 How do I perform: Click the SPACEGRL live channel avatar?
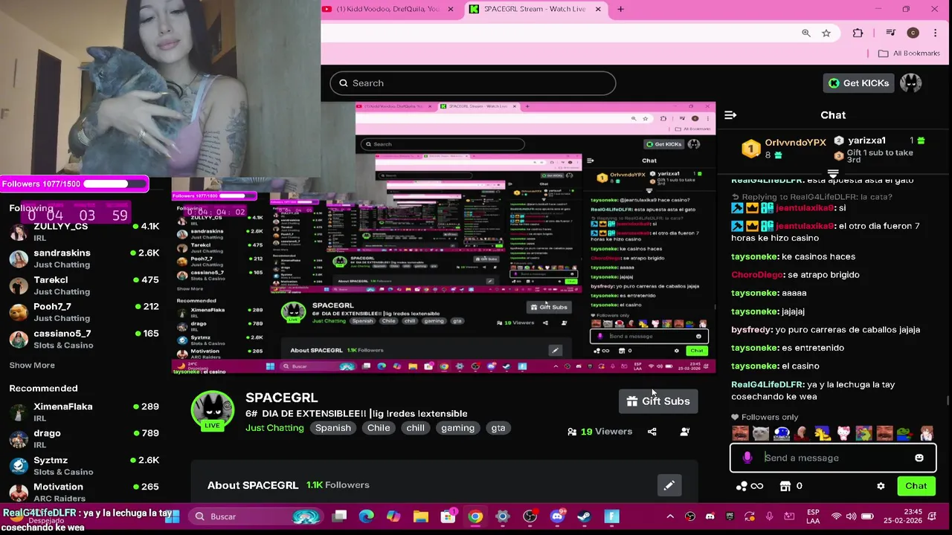[x=212, y=410]
